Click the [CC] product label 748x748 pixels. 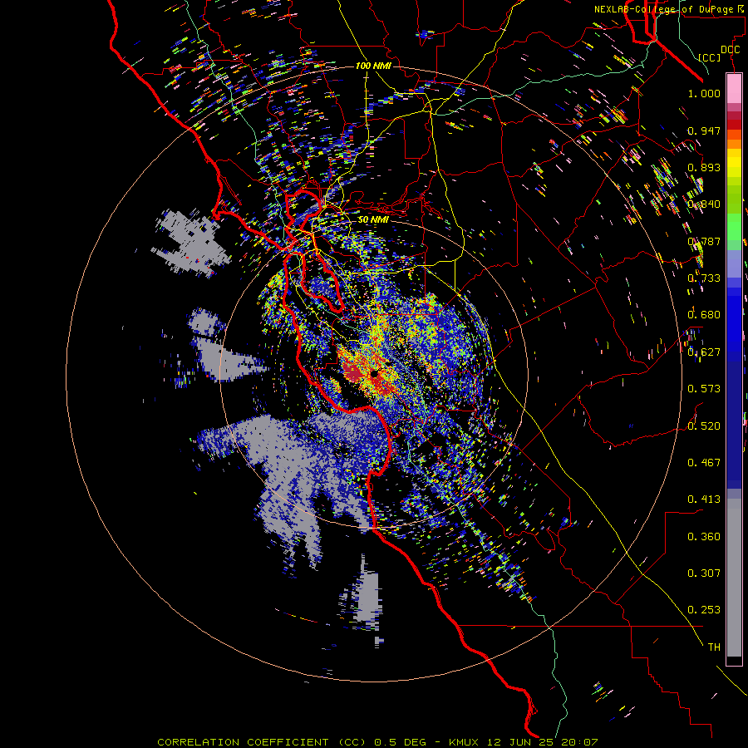(709, 57)
